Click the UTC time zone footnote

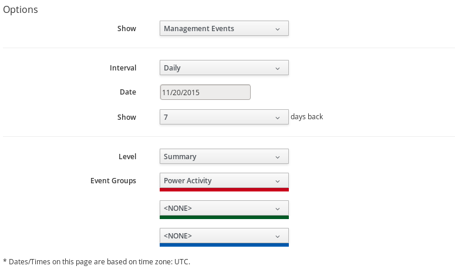97,261
